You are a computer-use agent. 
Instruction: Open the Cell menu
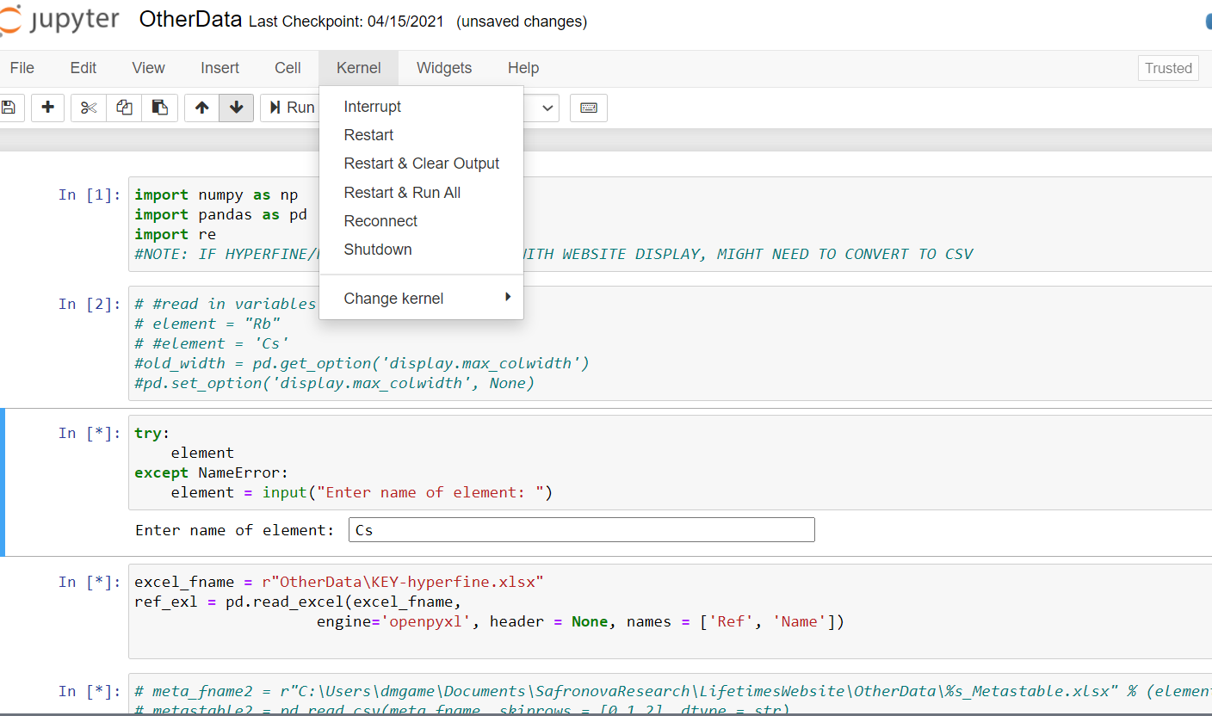coord(288,68)
